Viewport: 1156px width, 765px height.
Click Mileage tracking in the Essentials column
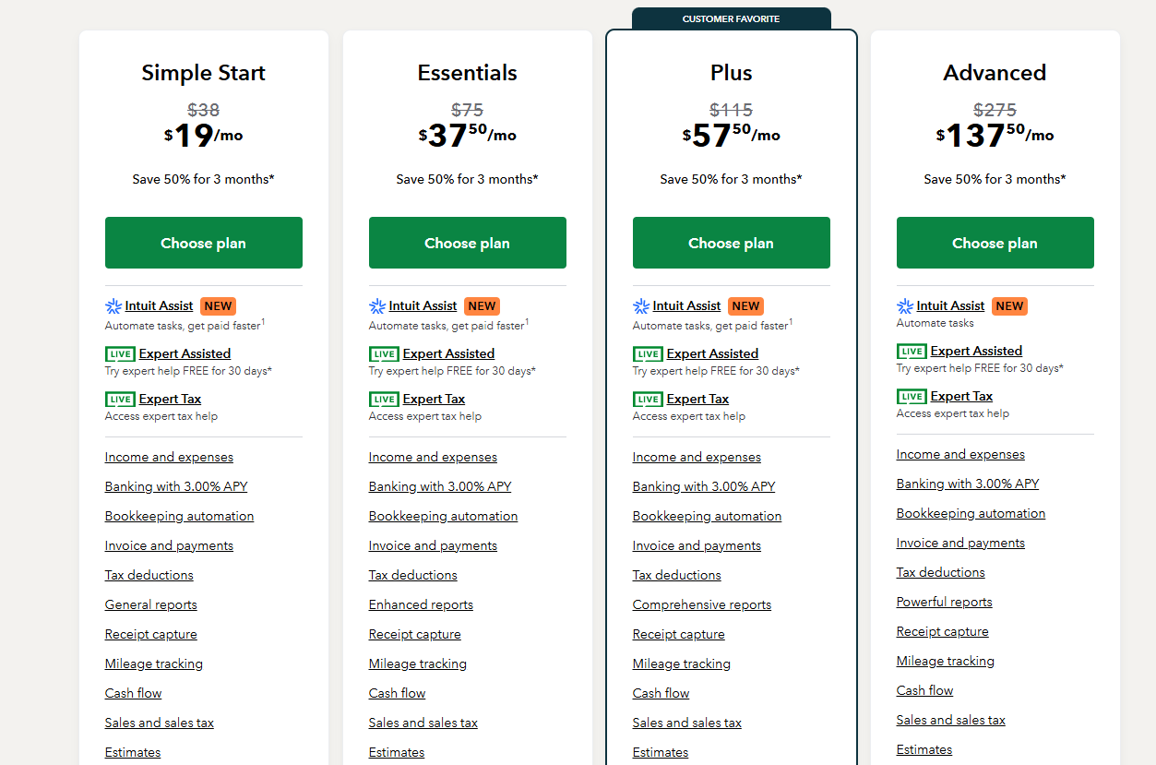[x=417, y=663]
